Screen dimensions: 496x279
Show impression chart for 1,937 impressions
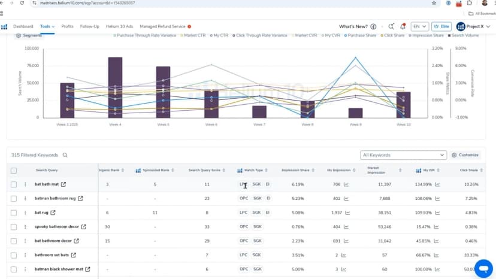[347, 213]
